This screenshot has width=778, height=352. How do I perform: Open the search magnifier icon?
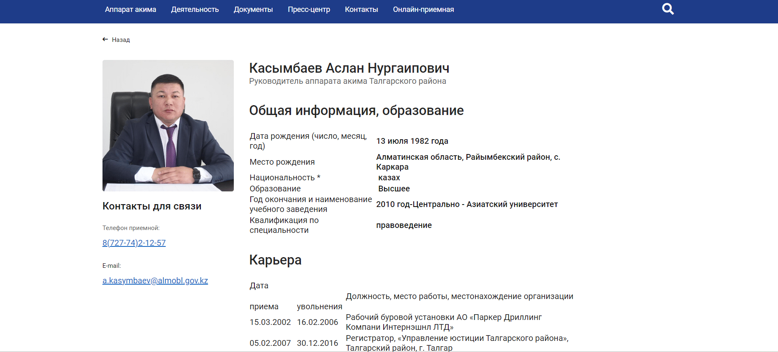tap(668, 9)
